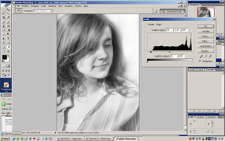Select the Notes tool
This screenshot has width=225, height=141.
[x=4, y=47]
